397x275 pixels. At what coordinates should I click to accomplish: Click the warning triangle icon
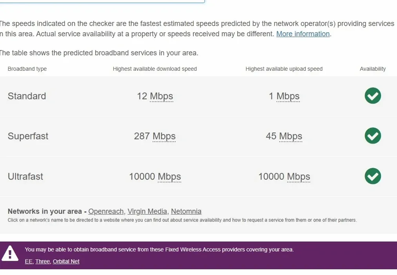[10, 253]
